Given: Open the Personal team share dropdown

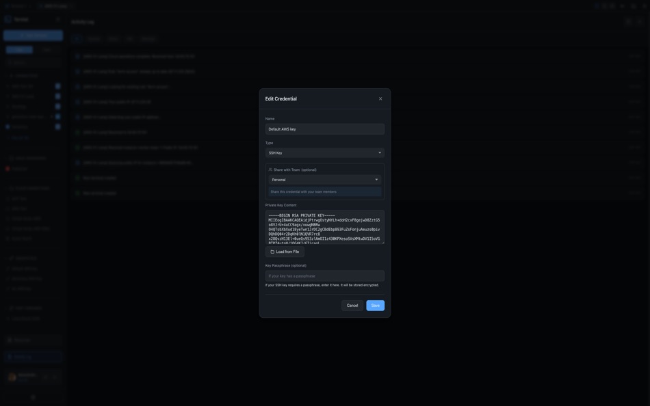Looking at the screenshot, I should coord(325,178).
